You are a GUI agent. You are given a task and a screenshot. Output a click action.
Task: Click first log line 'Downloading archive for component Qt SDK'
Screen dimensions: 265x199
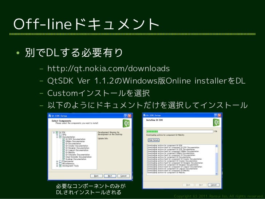point(165,146)
